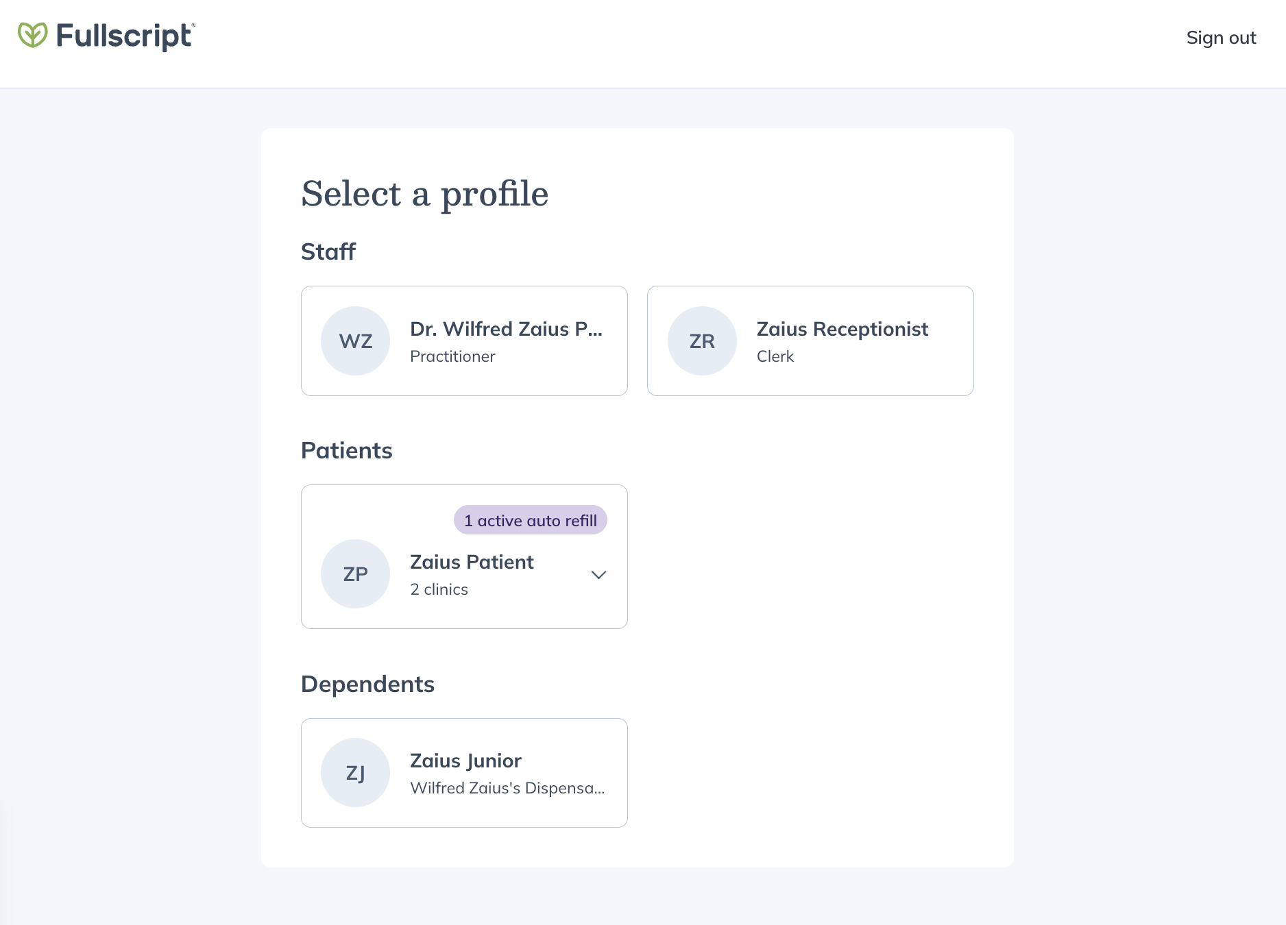Click the Practitioner role label
Viewport: 1286px width, 925px height.
(452, 357)
